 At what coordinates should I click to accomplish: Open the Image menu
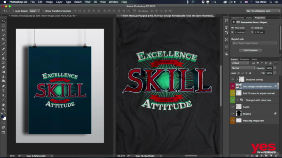point(49,2)
